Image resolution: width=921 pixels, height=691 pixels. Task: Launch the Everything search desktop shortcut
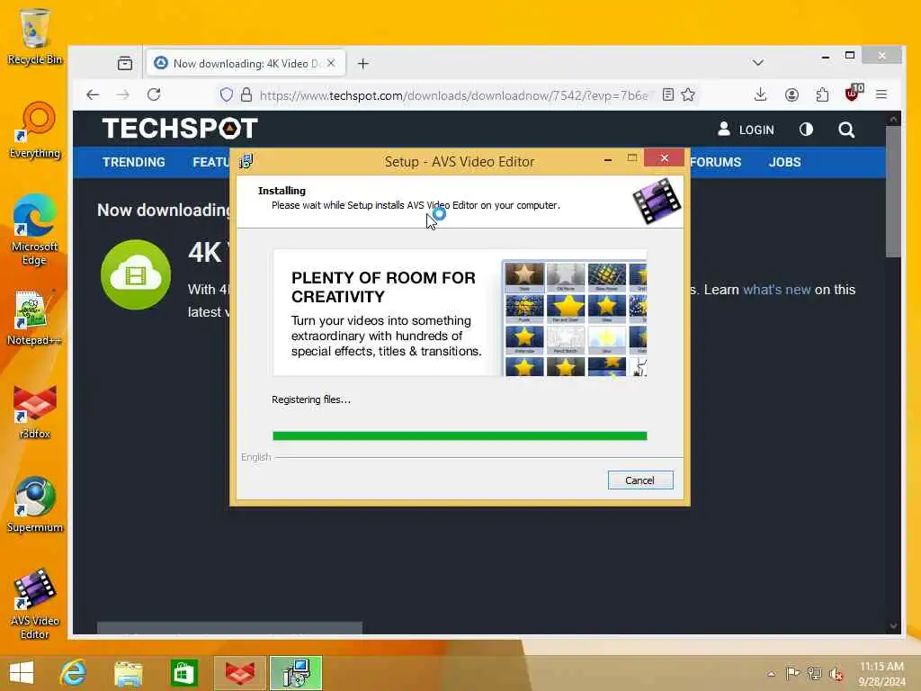point(35,130)
